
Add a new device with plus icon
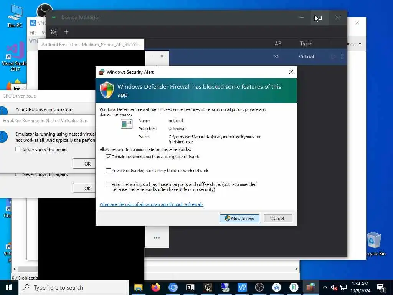[66, 32]
